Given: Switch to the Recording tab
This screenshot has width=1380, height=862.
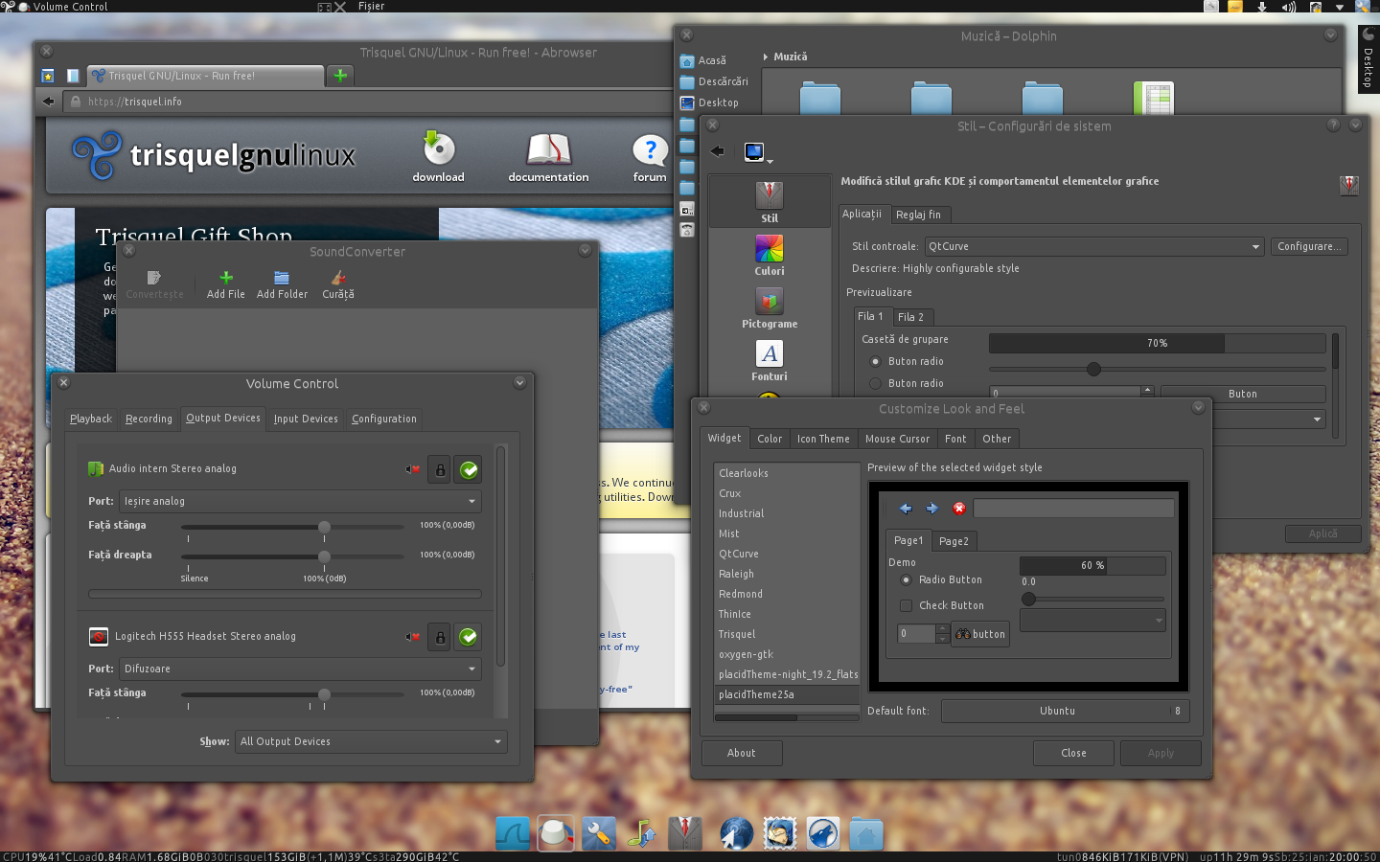Looking at the screenshot, I should click(149, 420).
